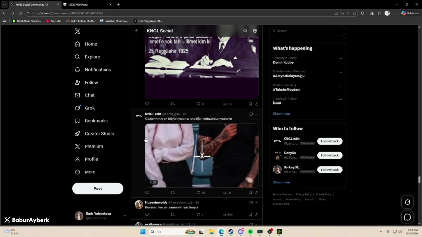Image resolution: width=422 pixels, height=237 pixels.
Task: Reload the page in the browser
Action: click(x=20, y=13)
